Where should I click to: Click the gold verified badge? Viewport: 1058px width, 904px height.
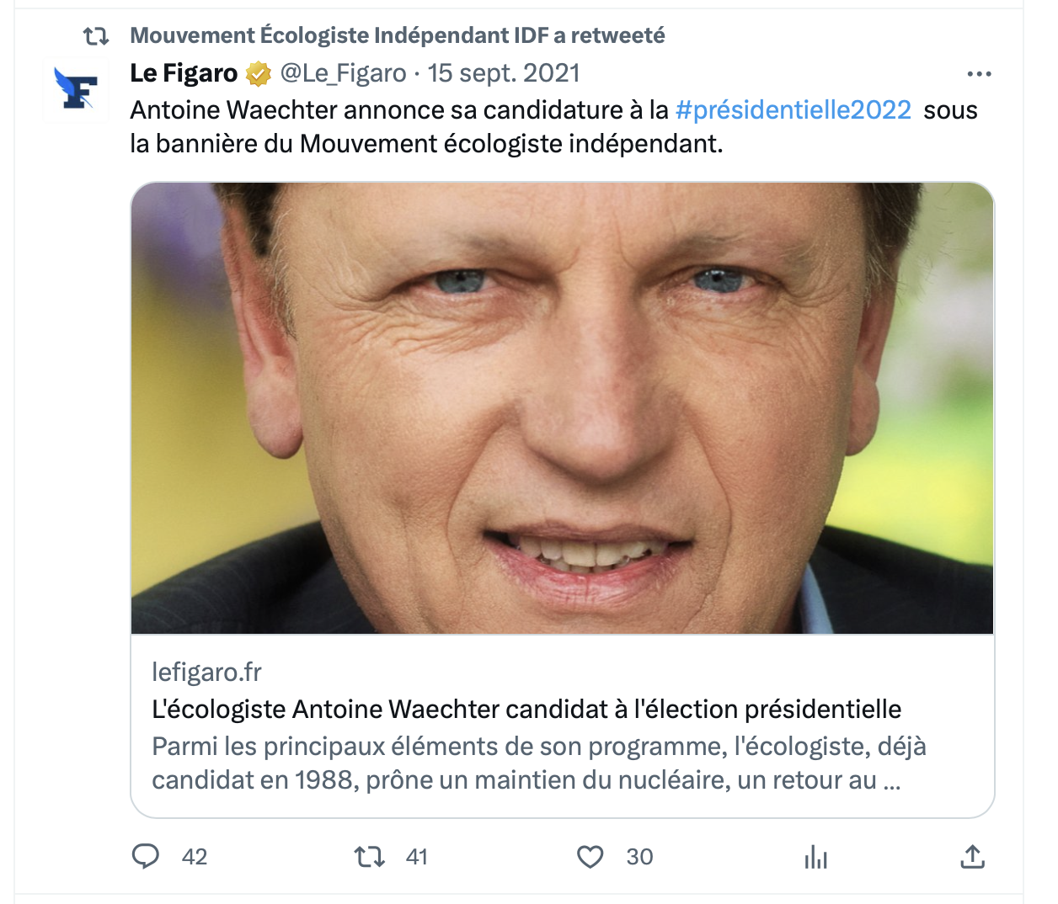pos(259,74)
